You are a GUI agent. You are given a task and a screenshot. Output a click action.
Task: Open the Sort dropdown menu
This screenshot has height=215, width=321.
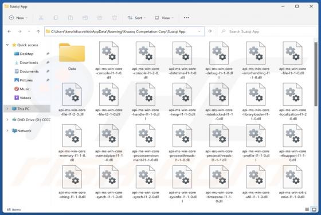(136, 18)
